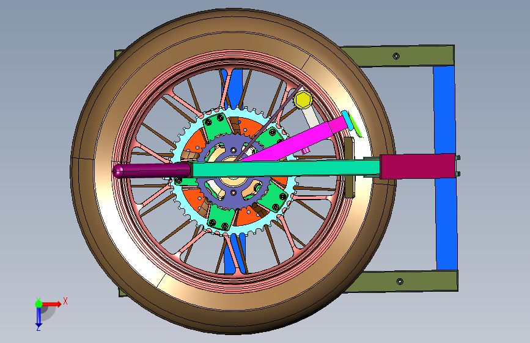Click the green Y axis dot of the triad
The image size is (530, 343).
click(x=39, y=304)
